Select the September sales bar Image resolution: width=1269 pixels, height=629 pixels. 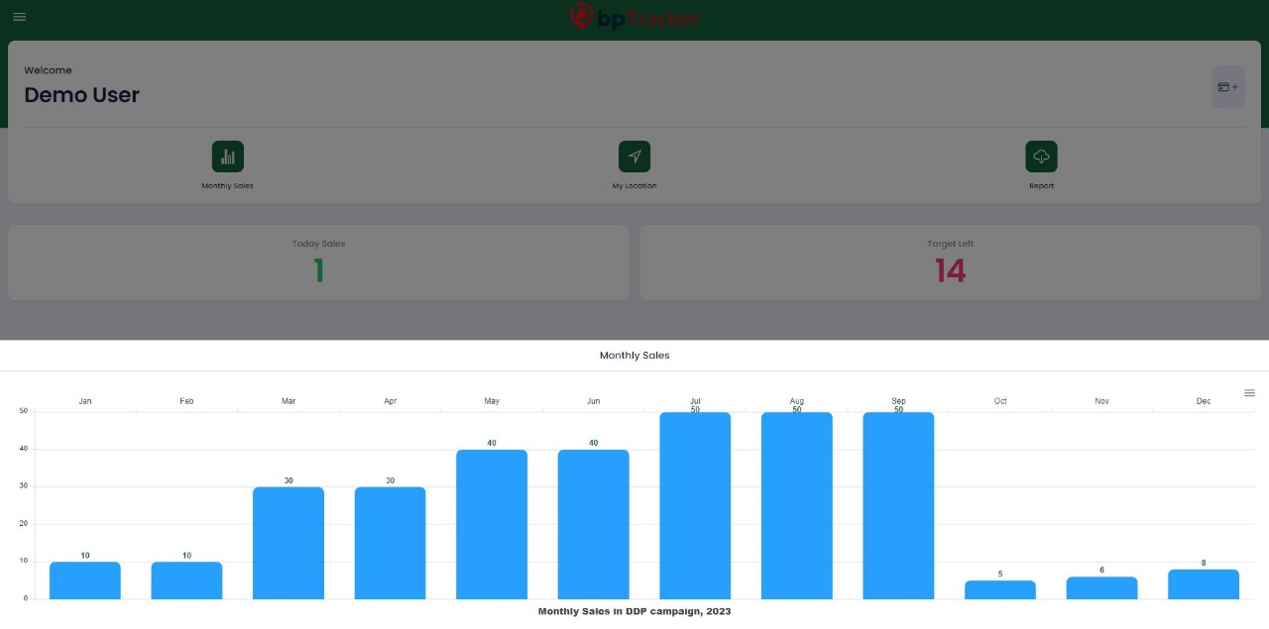(x=898, y=505)
